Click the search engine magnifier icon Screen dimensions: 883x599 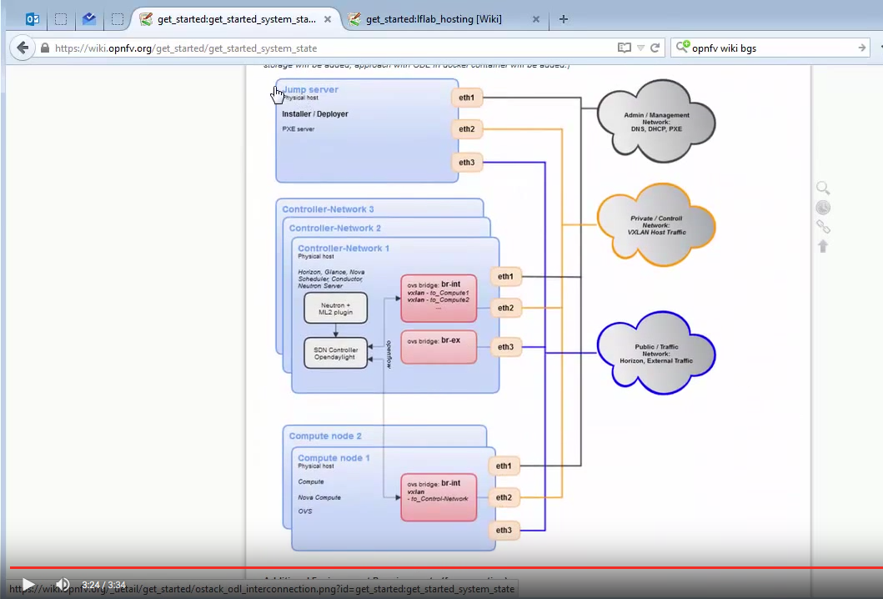(x=682, y=48)
